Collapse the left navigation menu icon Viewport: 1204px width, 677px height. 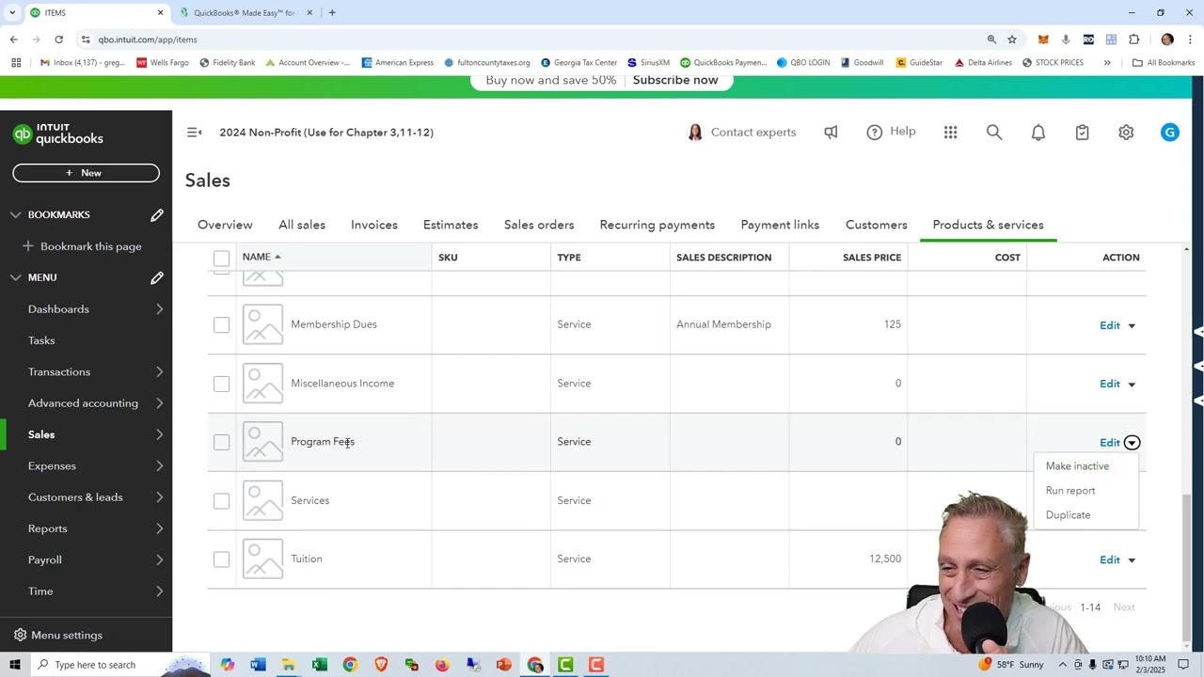coord(194,133)
